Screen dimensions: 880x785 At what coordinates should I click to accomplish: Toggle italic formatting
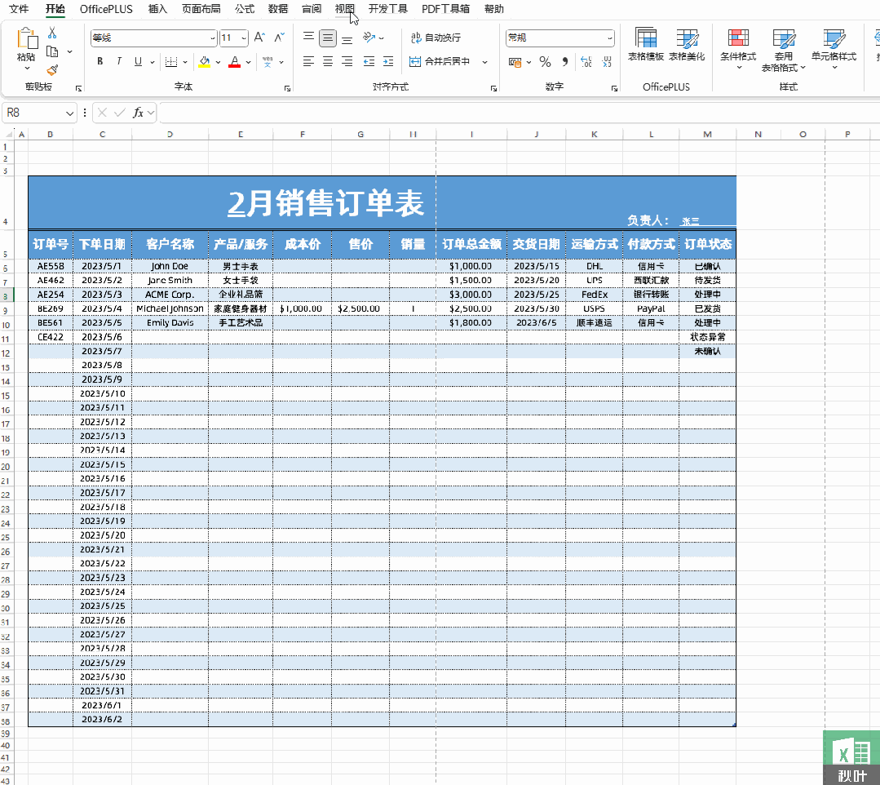[x=119, y=62]
